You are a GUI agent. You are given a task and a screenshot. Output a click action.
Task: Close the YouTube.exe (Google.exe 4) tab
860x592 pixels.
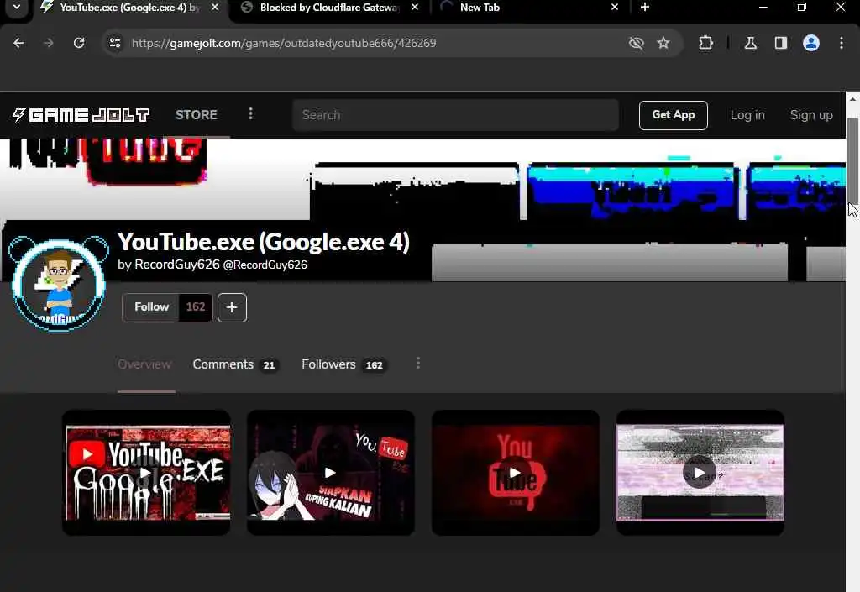[215, 7]
